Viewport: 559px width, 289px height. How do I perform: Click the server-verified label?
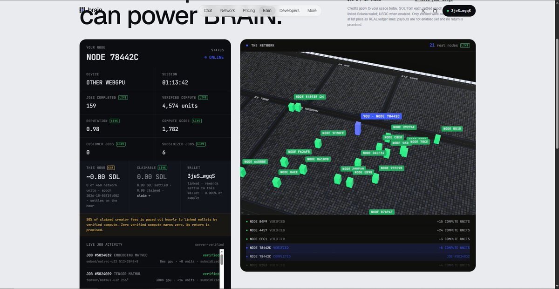pos(209,244)
